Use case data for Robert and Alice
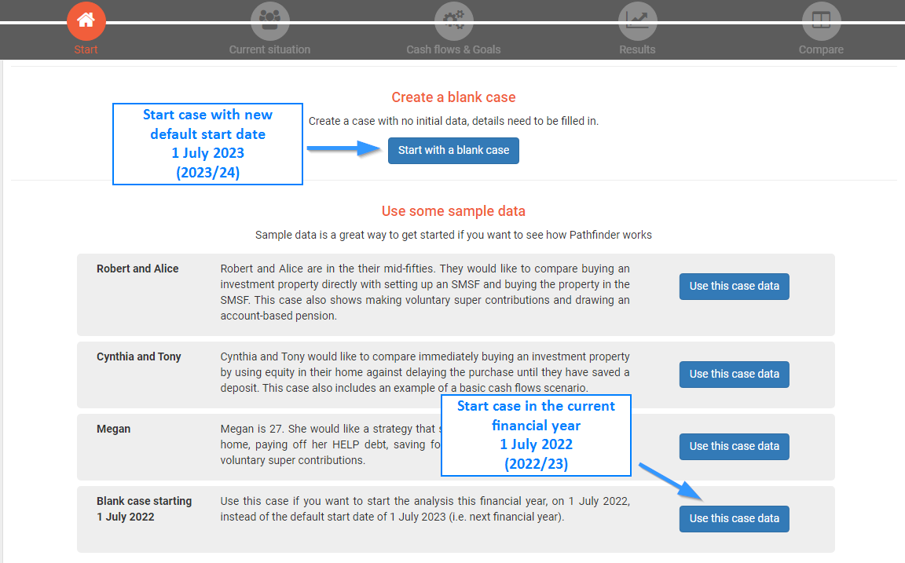Screen dimensions: 905x563 pos(734,287)
